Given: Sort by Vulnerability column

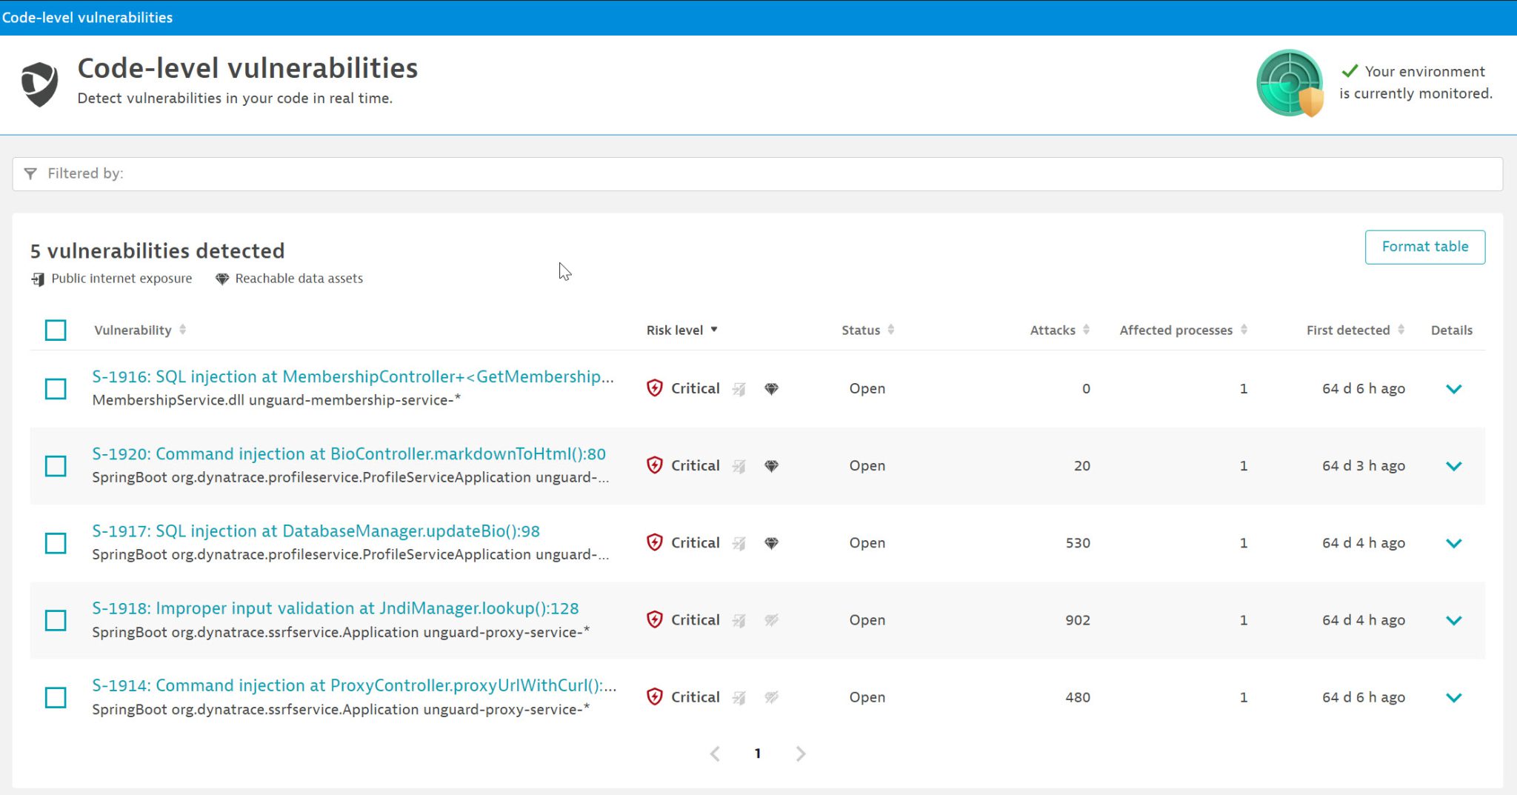Looking at the screenshot, I should coord(140,330).
